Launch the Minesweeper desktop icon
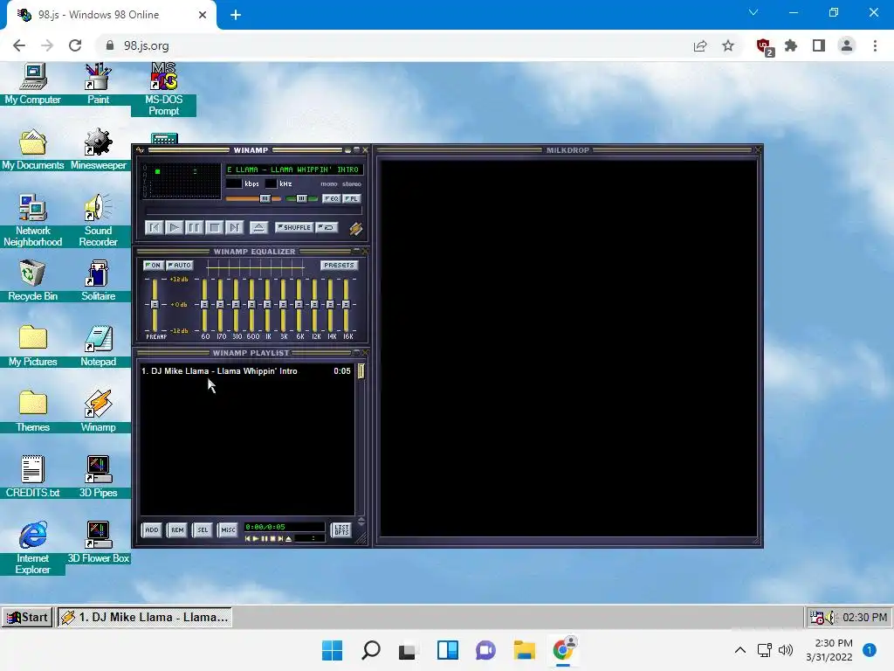This screenshot has height=671, width=894. 98,149
